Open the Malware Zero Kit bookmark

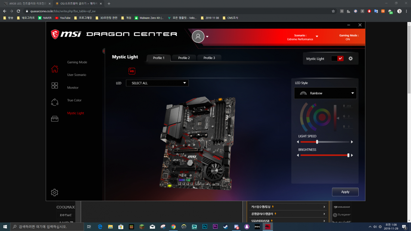[x=149, y=18]
